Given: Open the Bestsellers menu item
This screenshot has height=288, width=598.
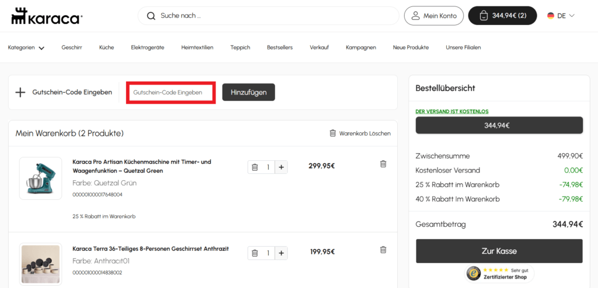Looking at the screenshot, I should click(x=280, y=48).
